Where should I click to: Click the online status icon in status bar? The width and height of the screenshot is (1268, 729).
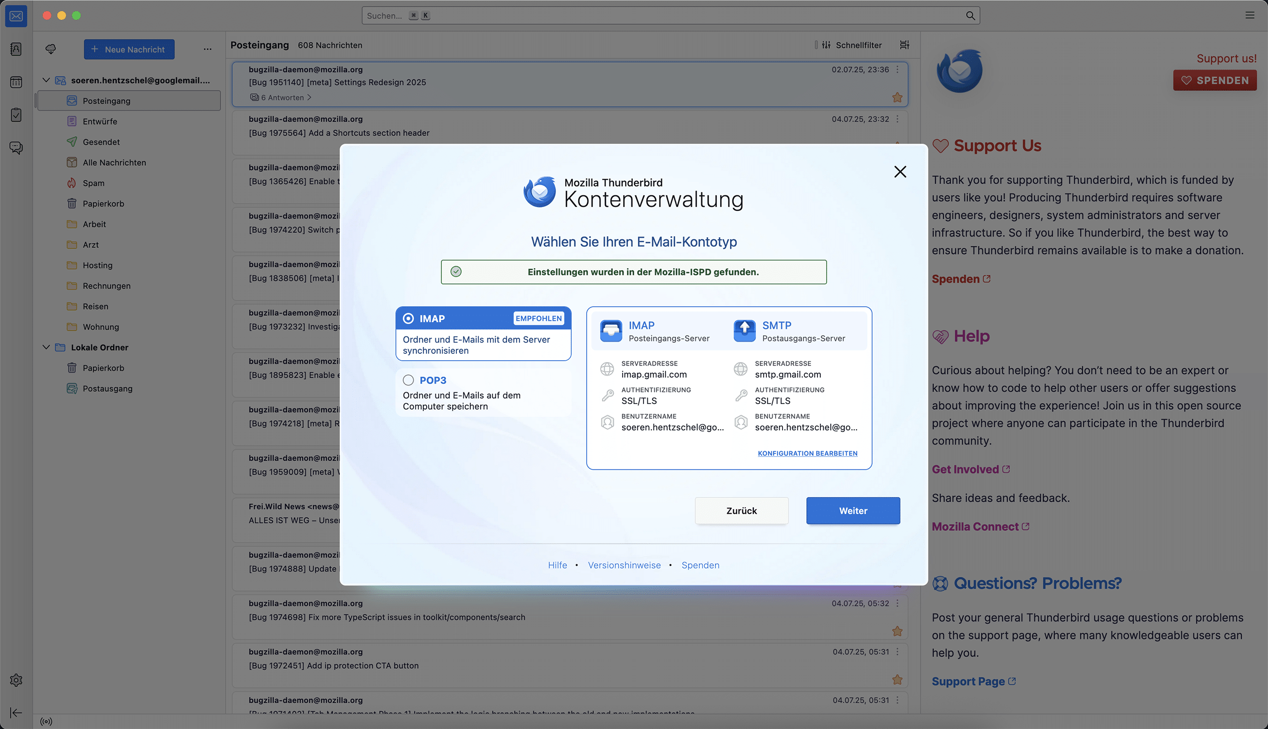(x=46, y=722)
